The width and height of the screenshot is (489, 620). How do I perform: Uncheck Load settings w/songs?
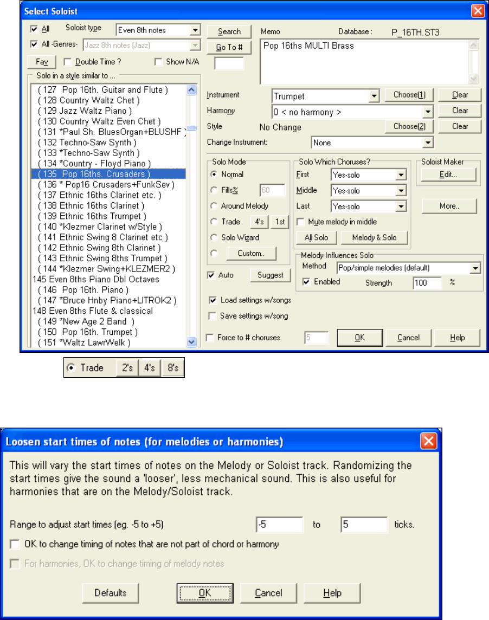coord(213,300)
